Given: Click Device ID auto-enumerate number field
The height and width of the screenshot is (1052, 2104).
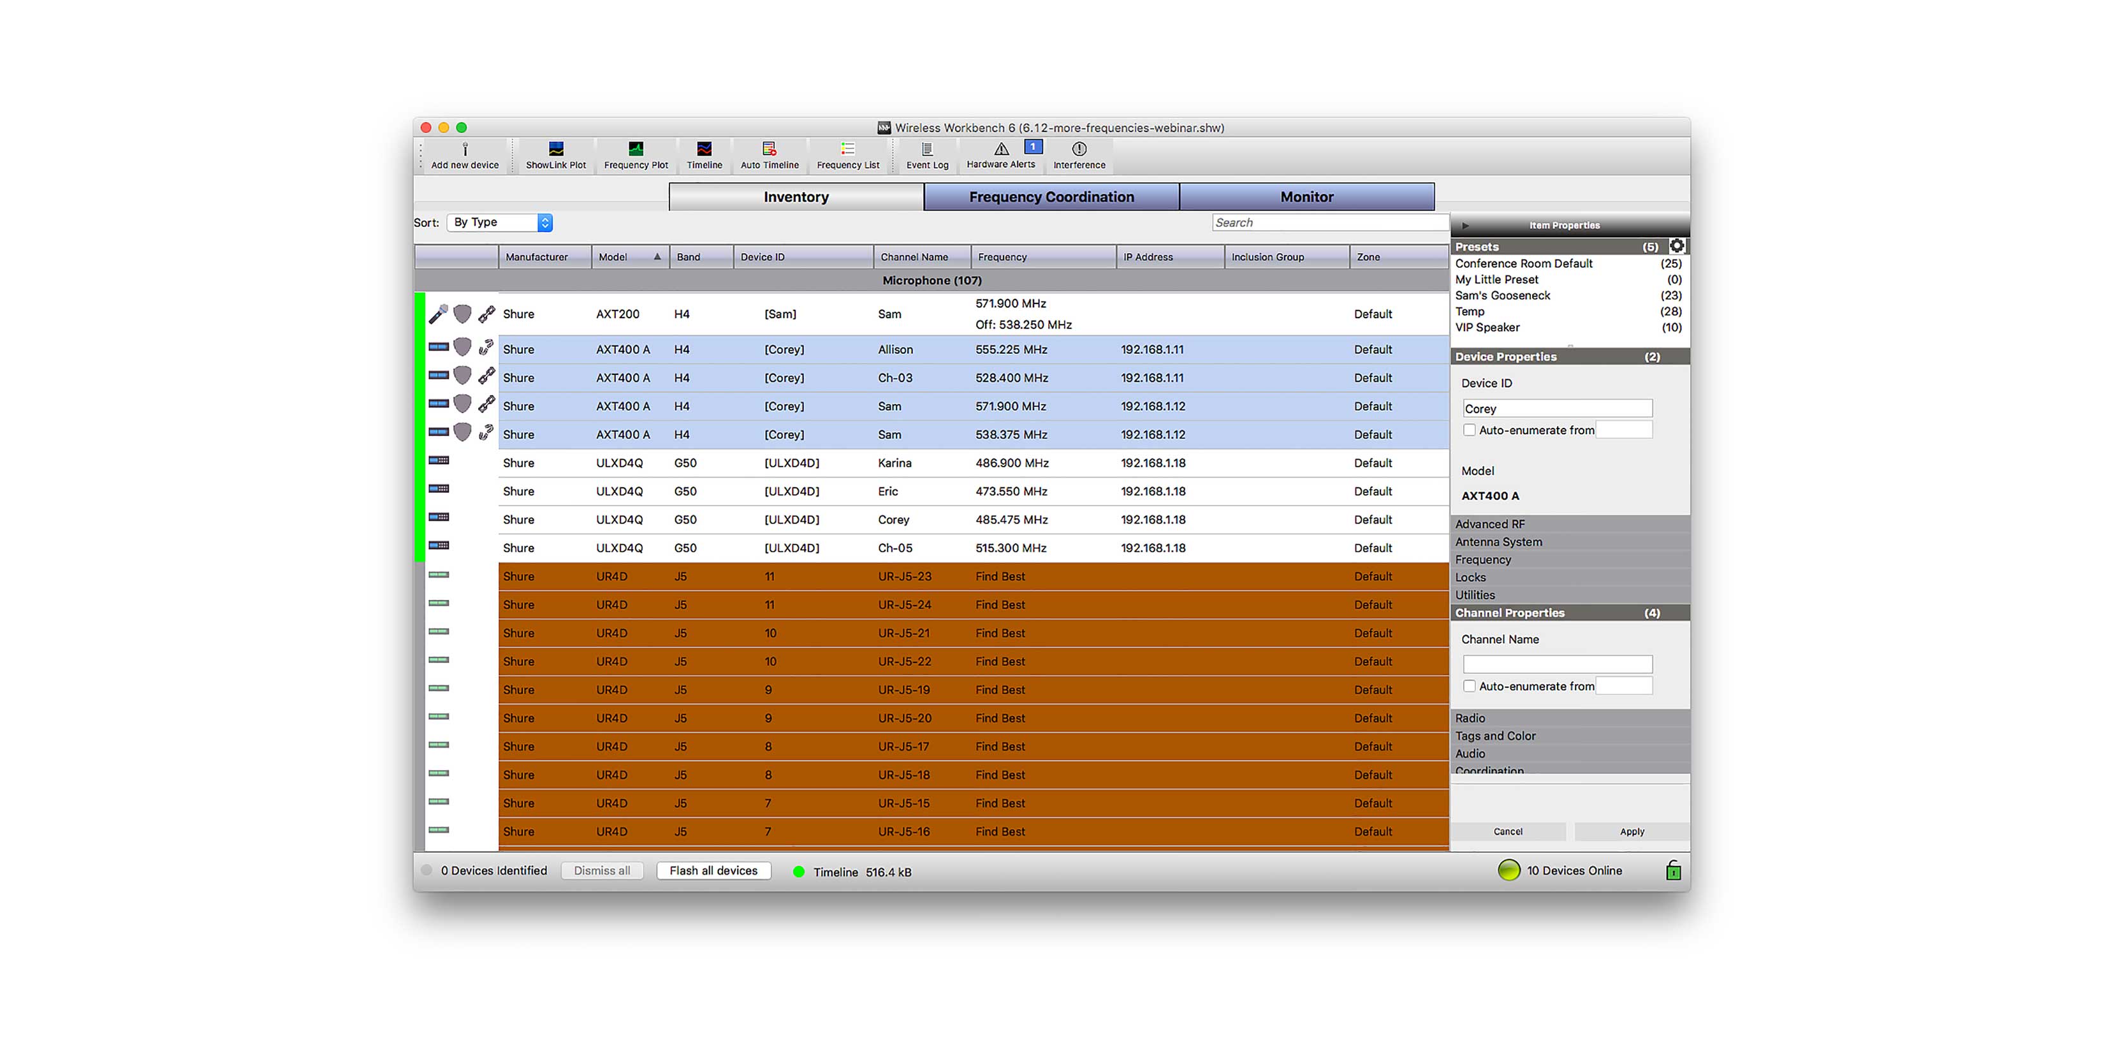Looking at the screenshot, I should (1624, 430).
